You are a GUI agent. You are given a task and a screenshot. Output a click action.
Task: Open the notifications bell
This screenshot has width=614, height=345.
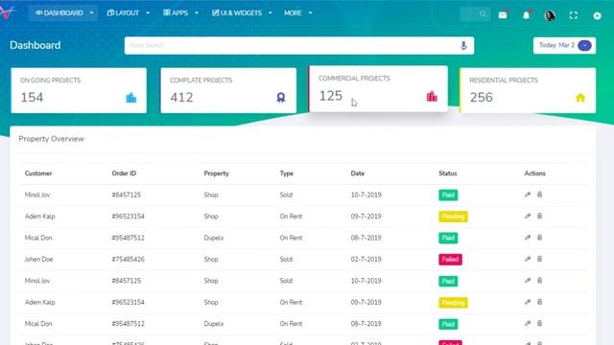(527, 15)
